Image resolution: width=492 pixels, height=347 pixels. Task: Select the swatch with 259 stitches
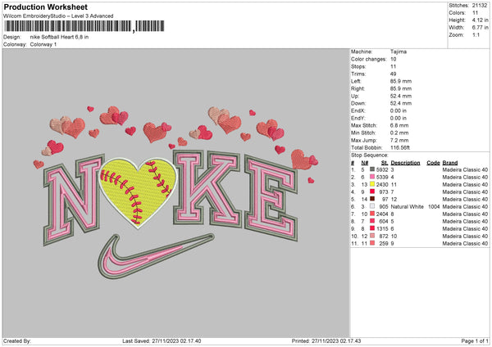point(372,243)
